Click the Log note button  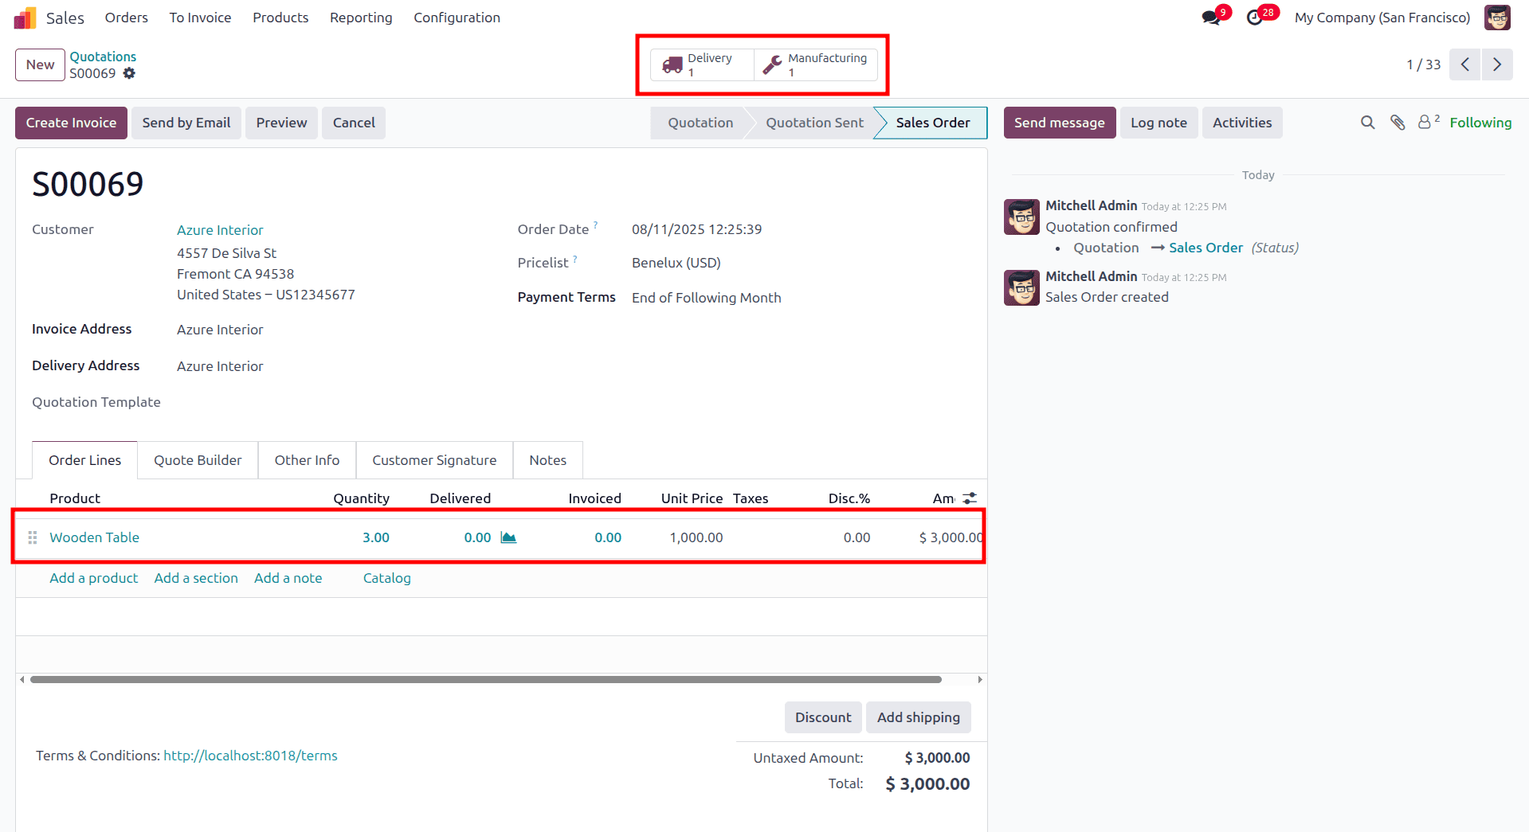[1159, 123]
